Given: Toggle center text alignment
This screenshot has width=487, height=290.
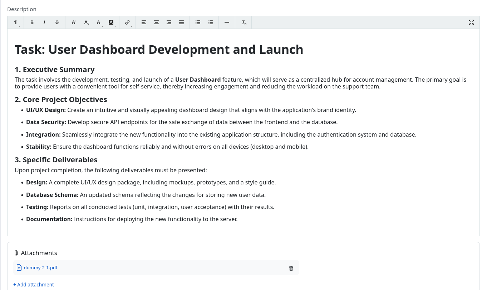Looking at the screenshot, I should point(156,22).
